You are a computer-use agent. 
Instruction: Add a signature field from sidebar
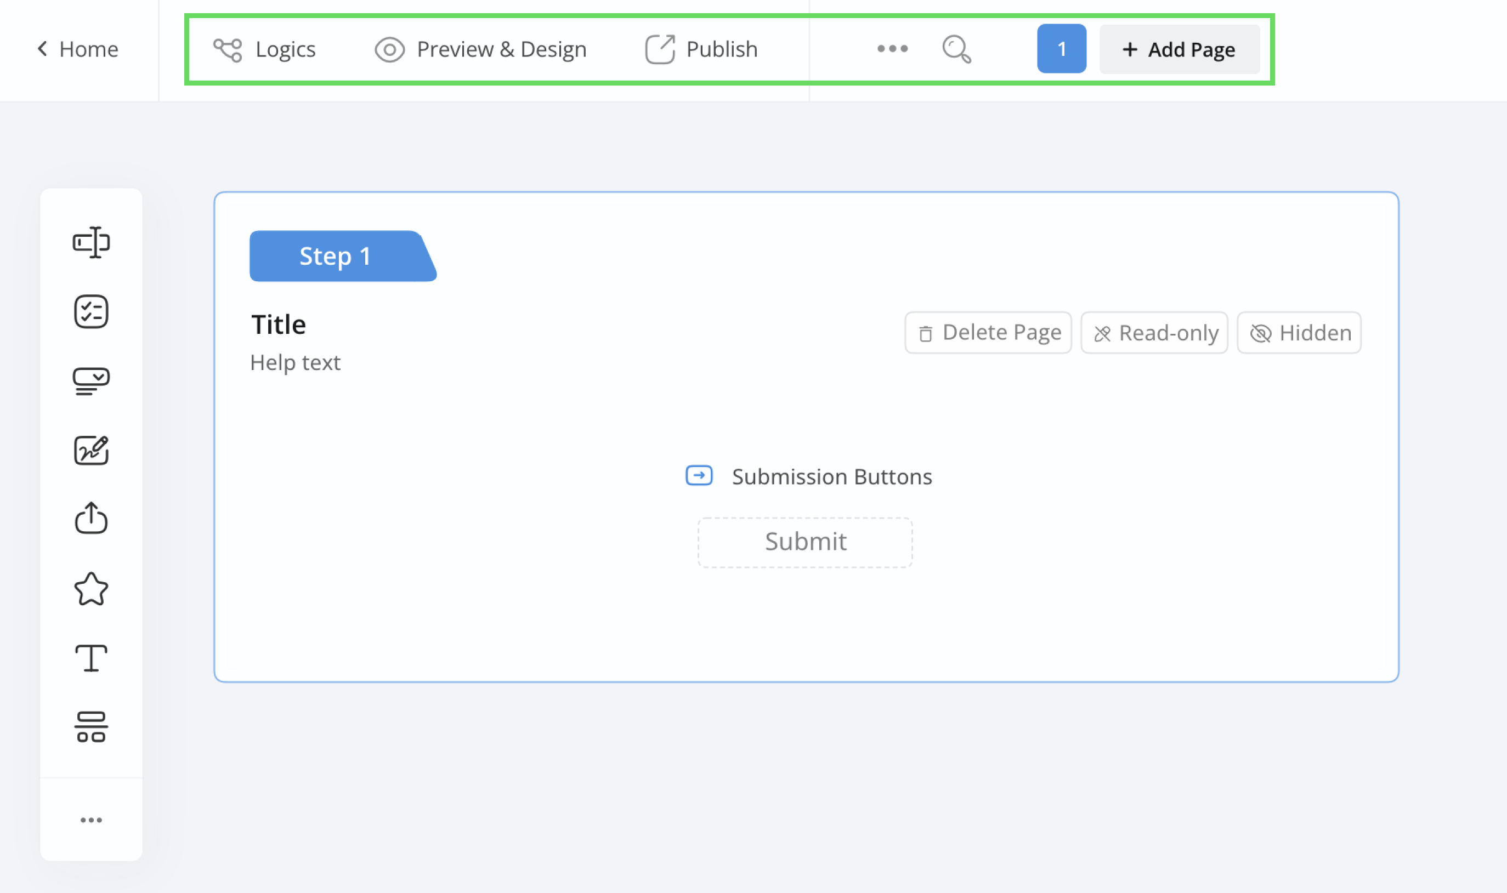[92, 450]
